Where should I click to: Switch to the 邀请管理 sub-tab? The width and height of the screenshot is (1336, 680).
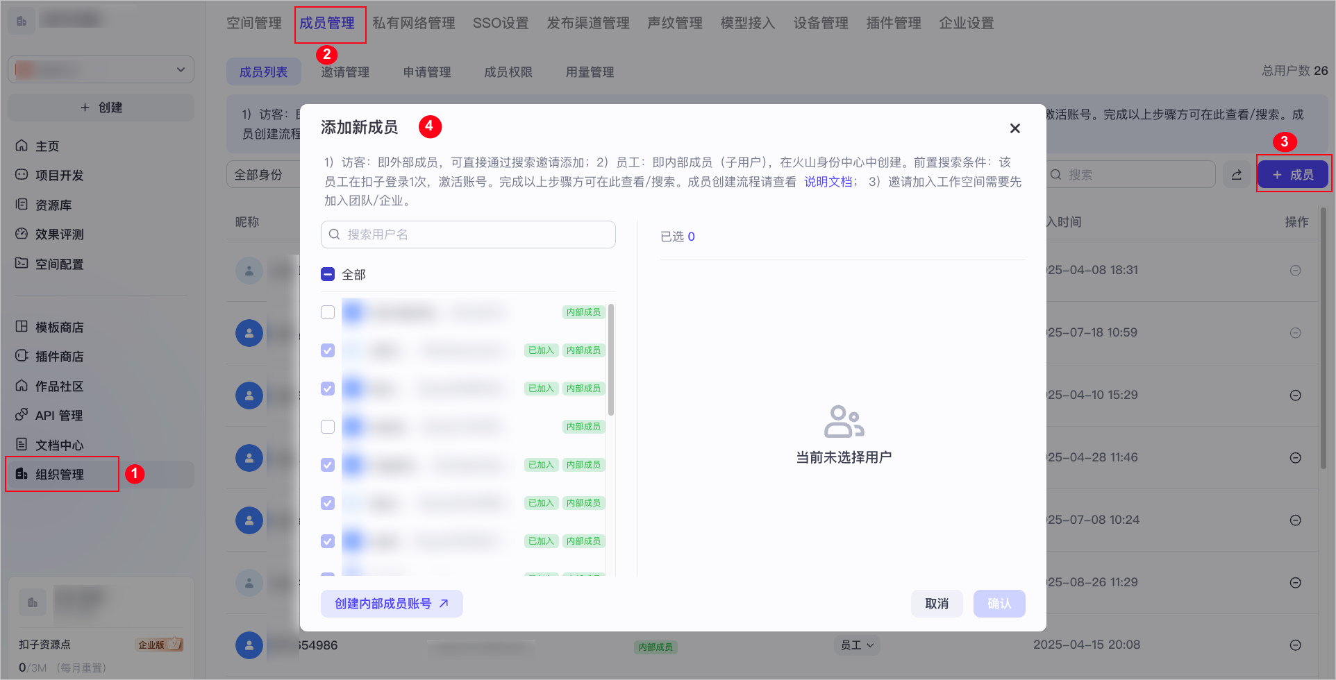(345, 72)
